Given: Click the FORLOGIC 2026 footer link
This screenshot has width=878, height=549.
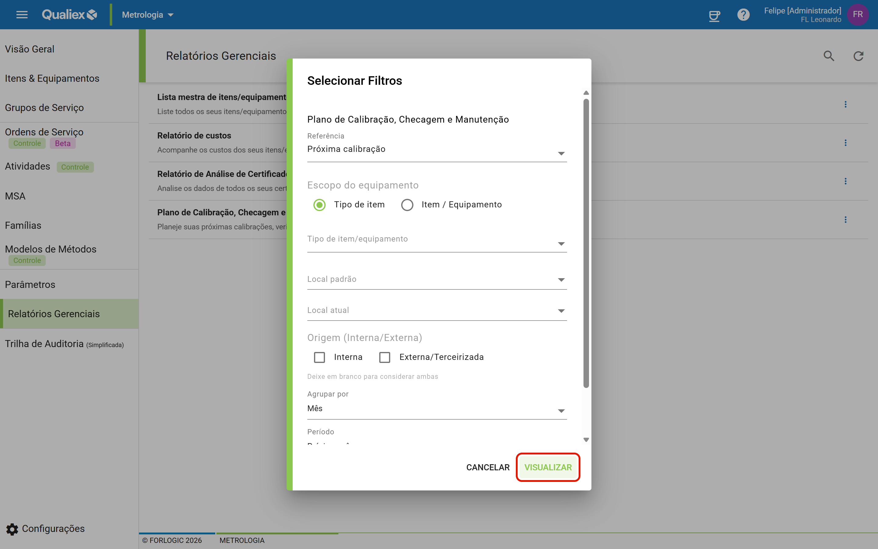Looking at the screenshot, I should pyautogui.click(x=172, y=541).
